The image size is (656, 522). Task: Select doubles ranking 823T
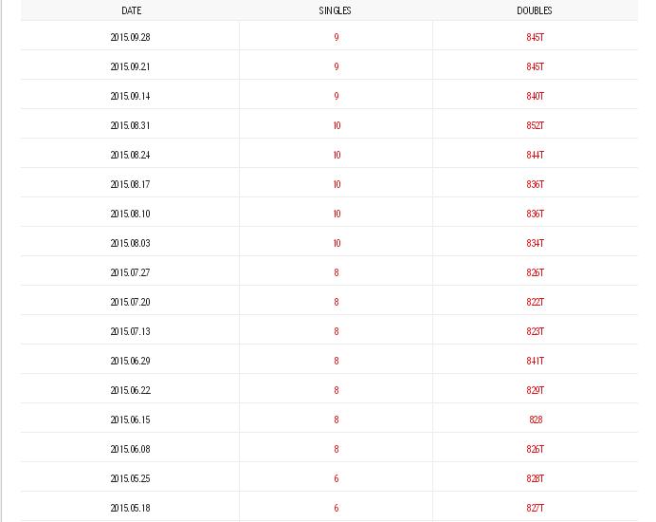(x=535, y=331)
